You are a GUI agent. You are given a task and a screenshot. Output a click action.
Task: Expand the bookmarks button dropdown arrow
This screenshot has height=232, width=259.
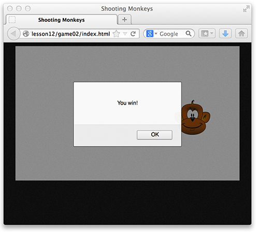click(x=212, y=33)
